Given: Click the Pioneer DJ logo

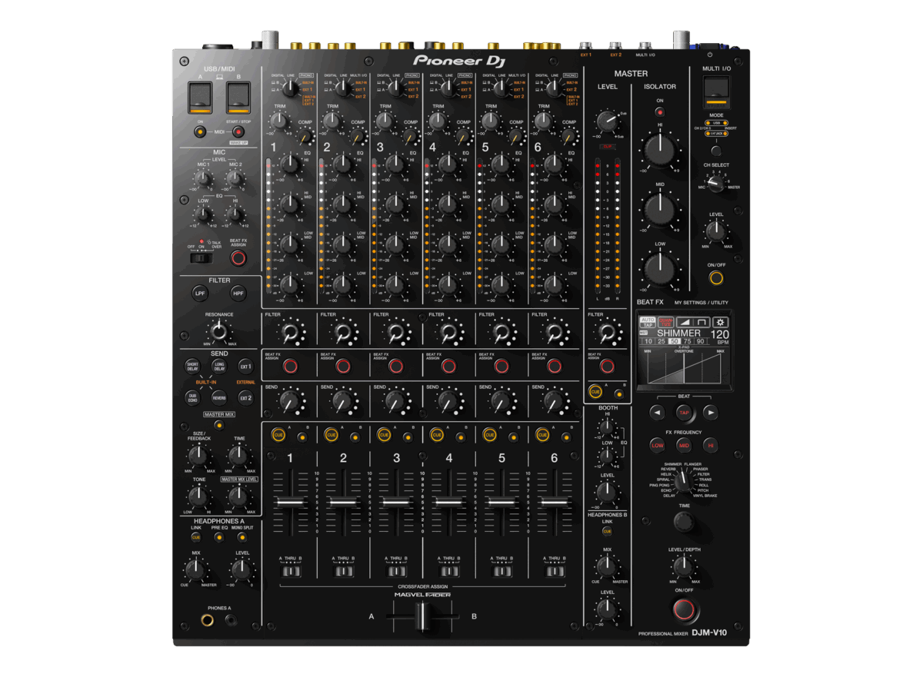Looking at the screenshot, I should [459, 59].
